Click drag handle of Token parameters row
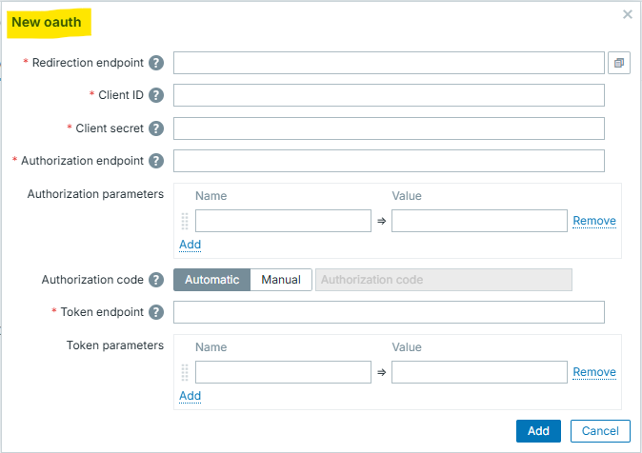The height and width of the screenshot is (453, 642). 185,372
